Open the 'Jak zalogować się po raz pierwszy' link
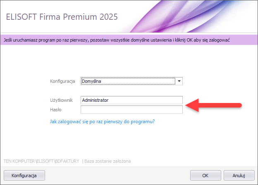 tap(102, 122)
